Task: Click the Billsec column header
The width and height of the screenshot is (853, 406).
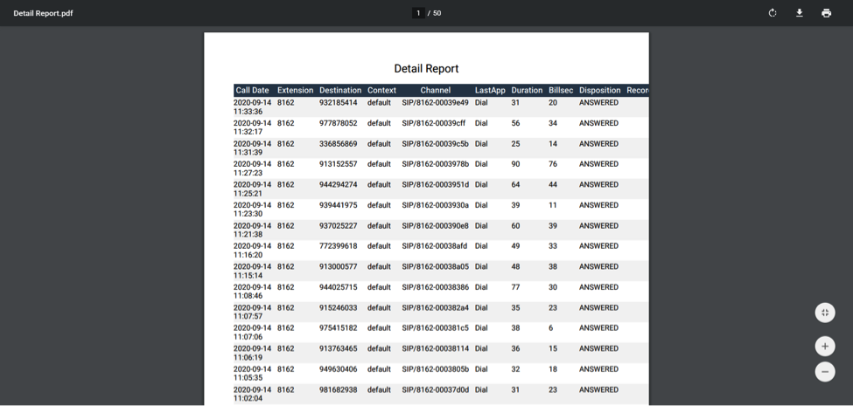Action: coord(561,90)
